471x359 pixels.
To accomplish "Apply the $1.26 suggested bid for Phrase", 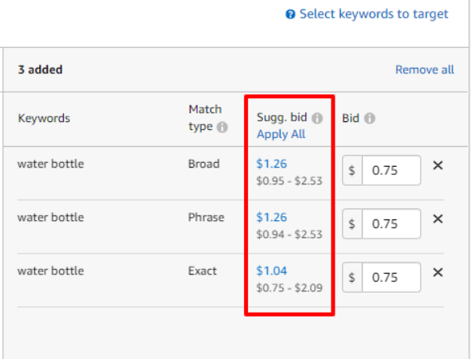I will click(272, 217).
